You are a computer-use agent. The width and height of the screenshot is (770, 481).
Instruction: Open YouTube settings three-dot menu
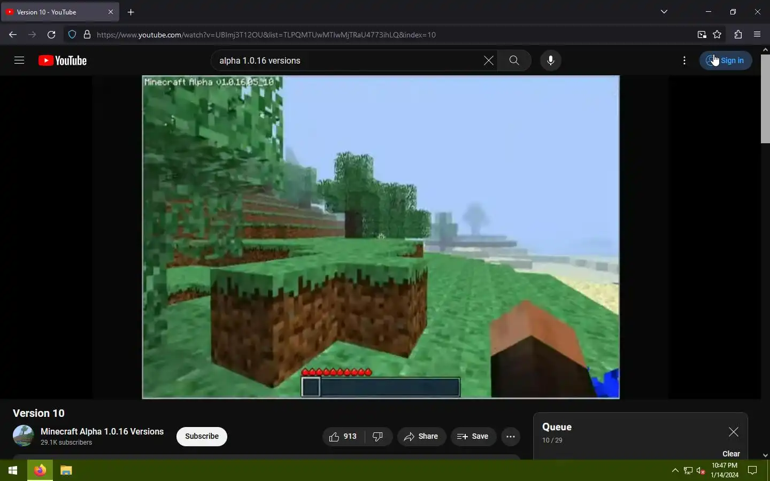684,60
